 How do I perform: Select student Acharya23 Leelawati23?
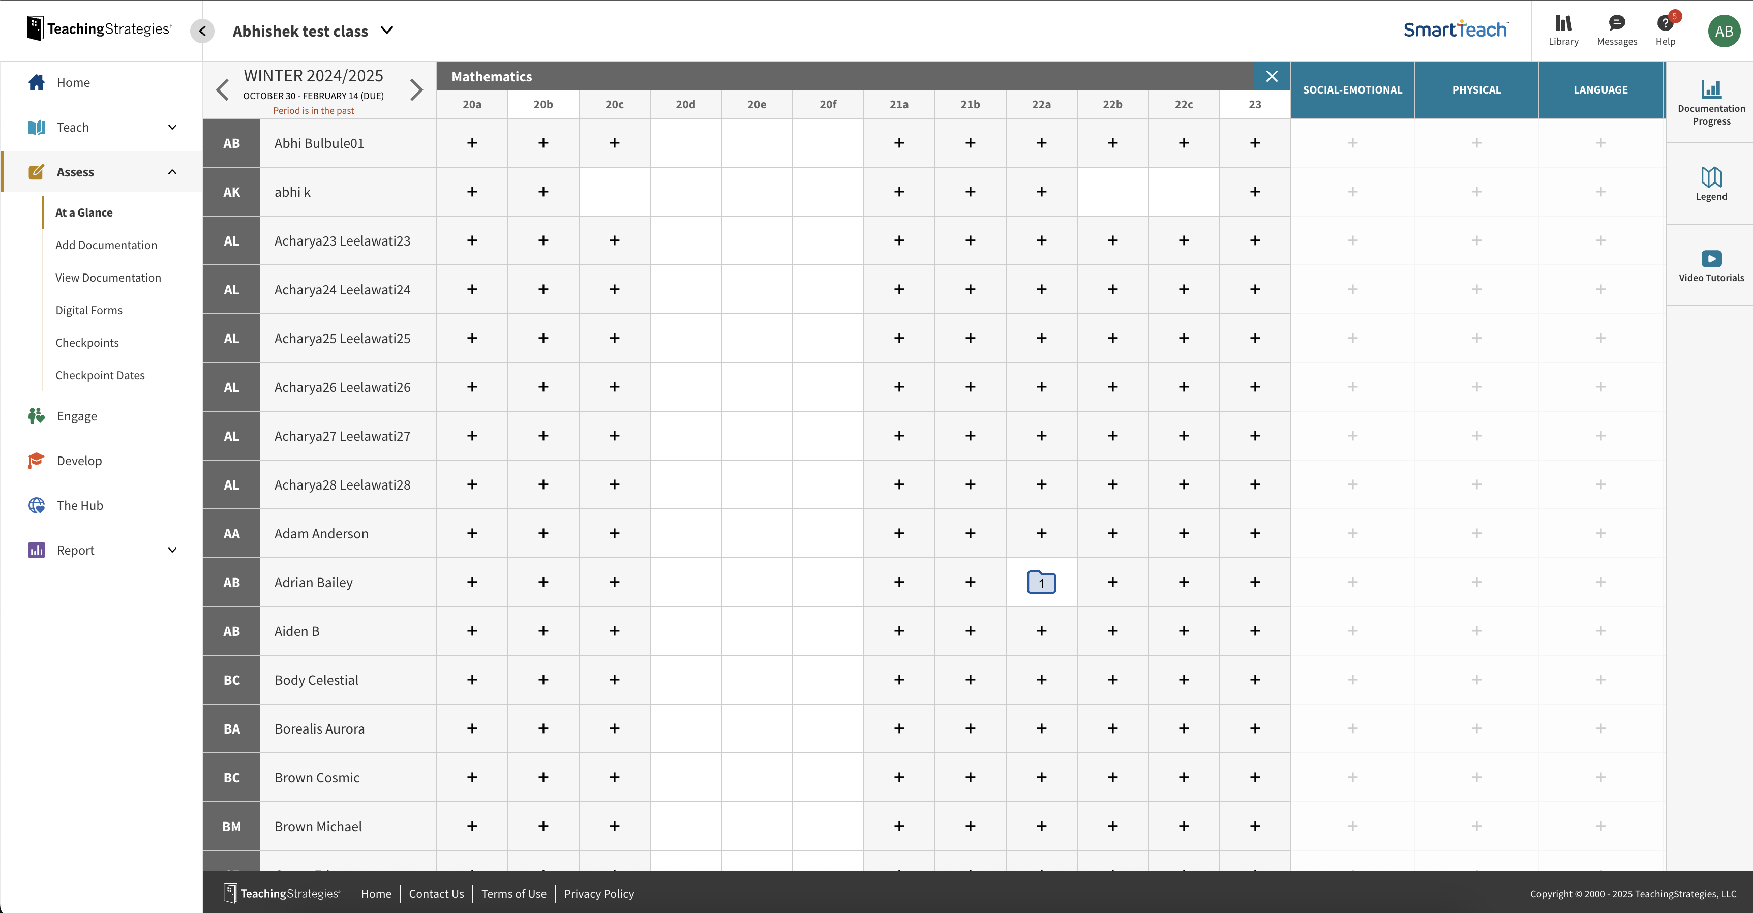342,241
